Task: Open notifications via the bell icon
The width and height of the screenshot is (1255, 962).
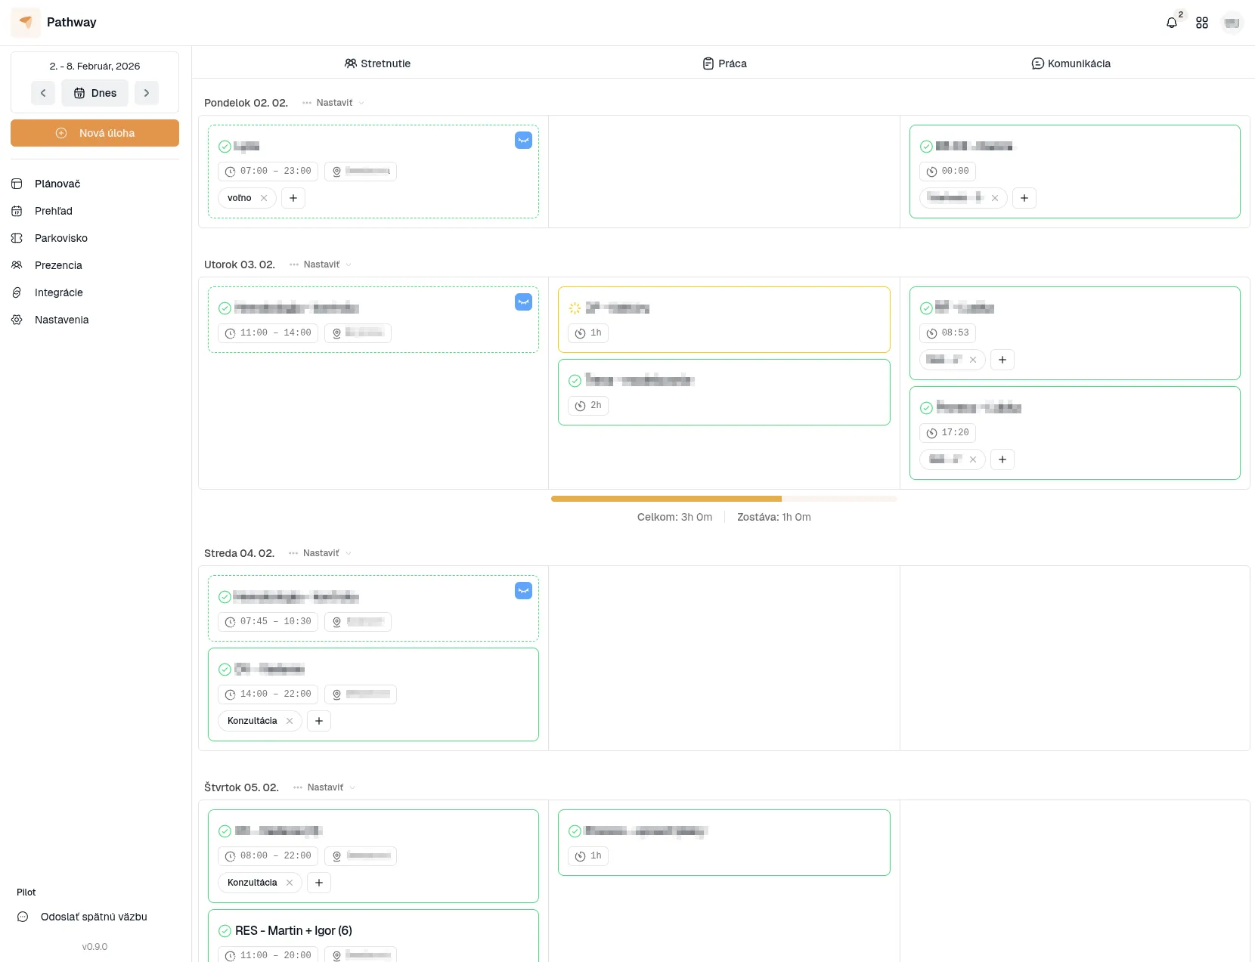Action: click(1171, 23)
